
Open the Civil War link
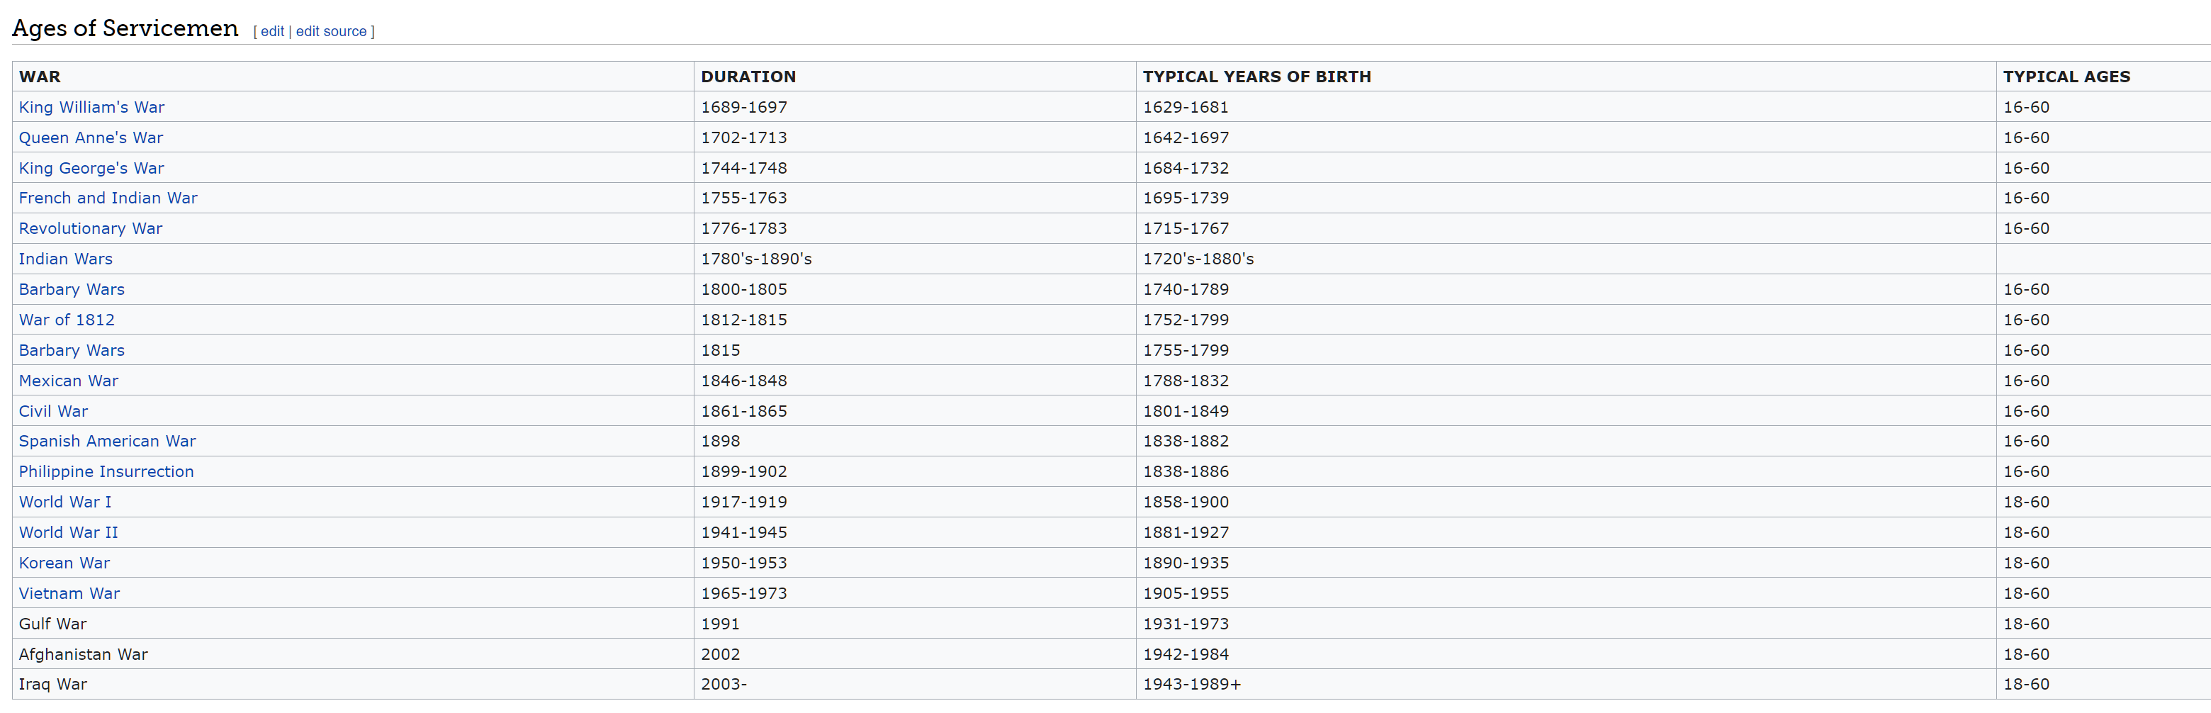[x=53, y=411]
